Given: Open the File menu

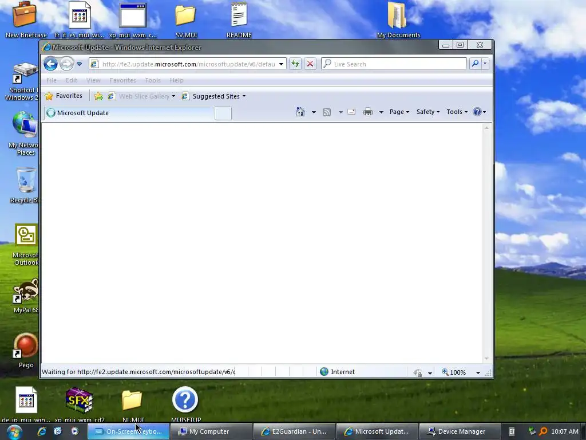Looking at the screenshot, I should tap(52, 80).
